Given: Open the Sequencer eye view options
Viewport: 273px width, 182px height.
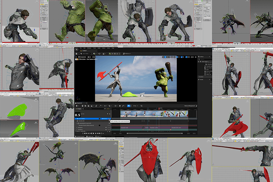Looking at the screenshot, I should point(105,106).
